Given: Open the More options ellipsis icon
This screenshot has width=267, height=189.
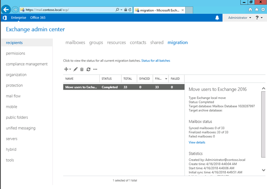Looking at the screenshot, I should 95,69.
